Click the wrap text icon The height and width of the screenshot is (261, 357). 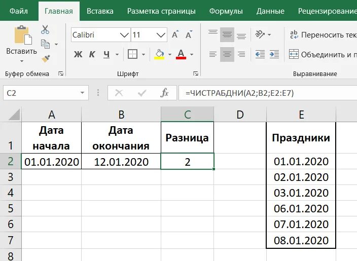point(294,34)
